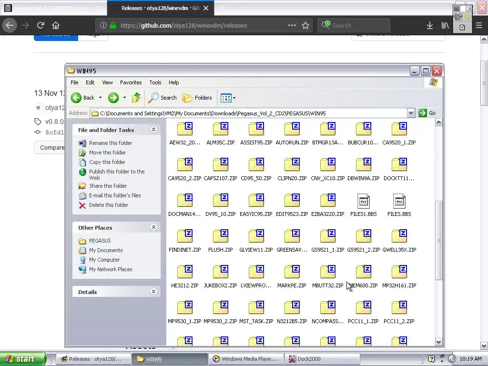
Task: Open the Back history dropdown arrow
Action: pos(100,98)
